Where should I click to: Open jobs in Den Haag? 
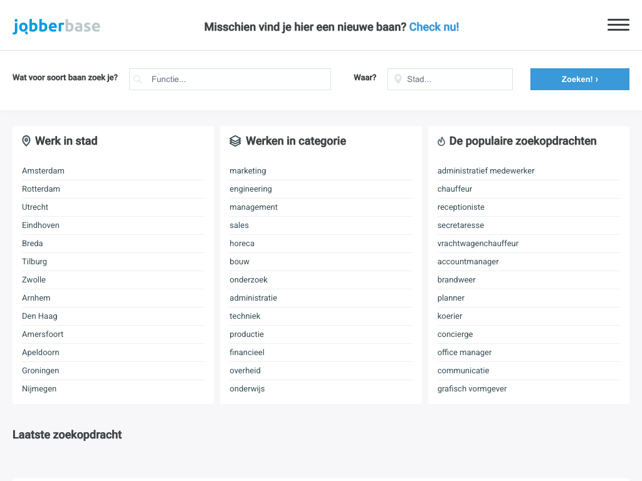(x=39, y=316)
